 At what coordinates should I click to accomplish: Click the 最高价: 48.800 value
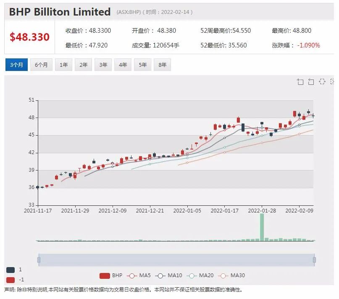[292, 31]
